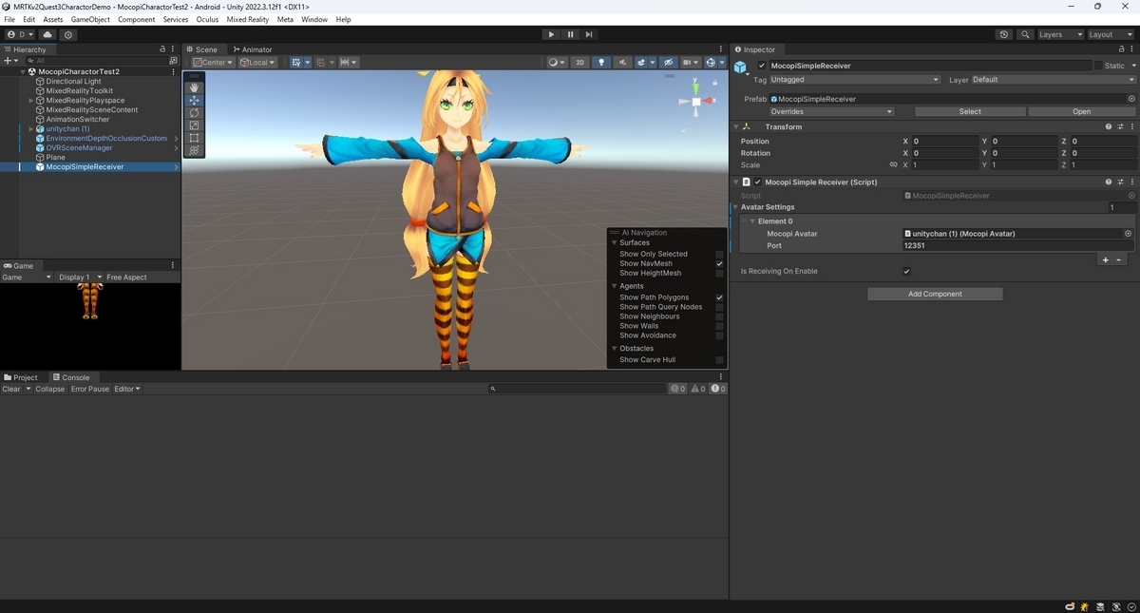Toggle the Scale constrained proportions link icon

click(893, 164)
